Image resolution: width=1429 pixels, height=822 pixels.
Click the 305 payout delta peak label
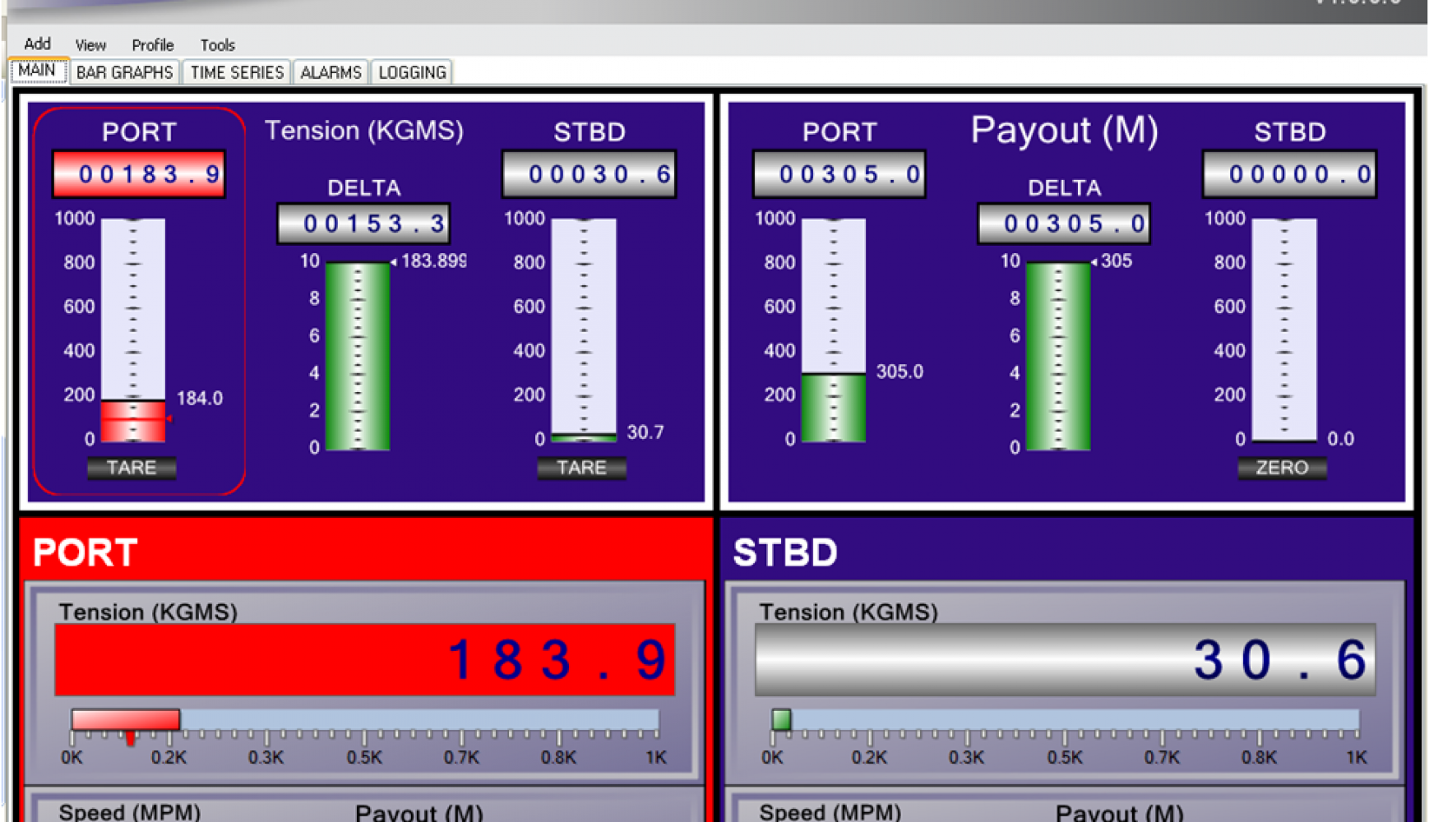(x=1117, y=261)
